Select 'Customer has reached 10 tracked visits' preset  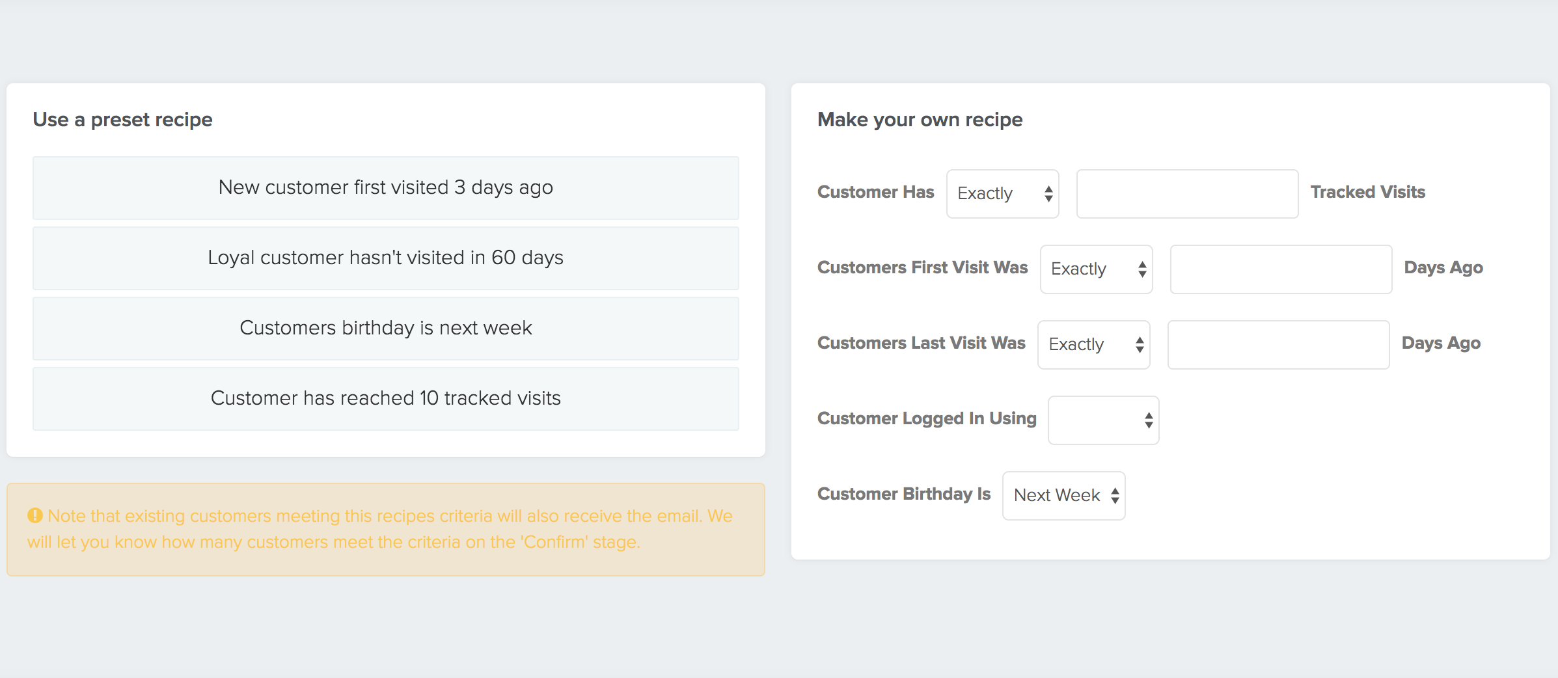(x=385, y=398)
